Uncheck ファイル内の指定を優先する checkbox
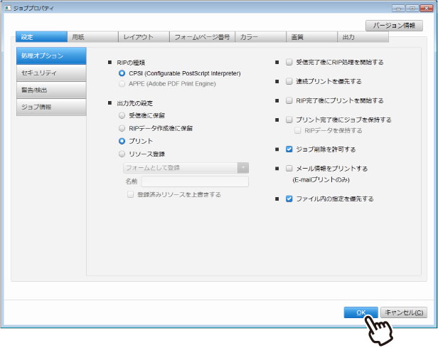 (x=289, y=199)
